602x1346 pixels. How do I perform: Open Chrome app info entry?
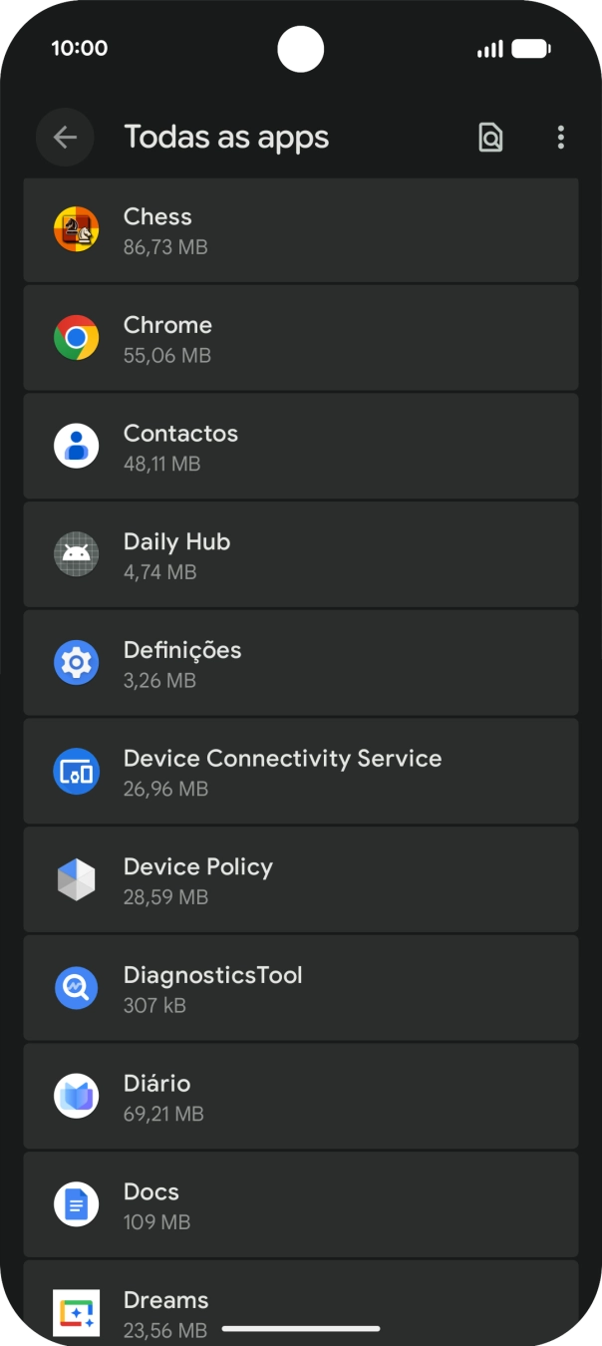(x=299, y=338)
